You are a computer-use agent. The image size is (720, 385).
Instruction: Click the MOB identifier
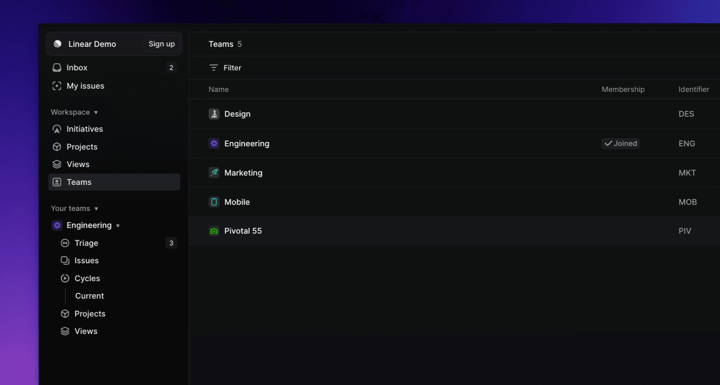pyautogui.click(x=687, y=202)
